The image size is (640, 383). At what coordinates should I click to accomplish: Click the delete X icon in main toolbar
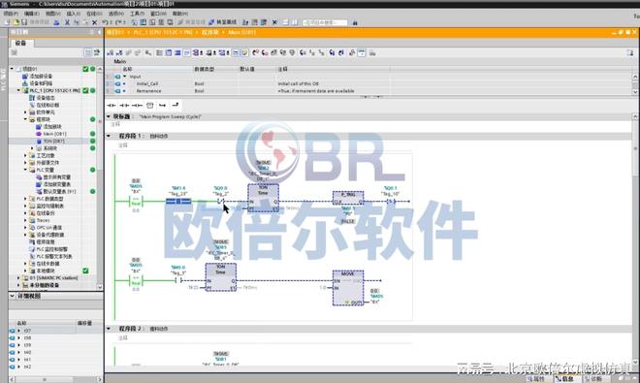coord(94,22)
